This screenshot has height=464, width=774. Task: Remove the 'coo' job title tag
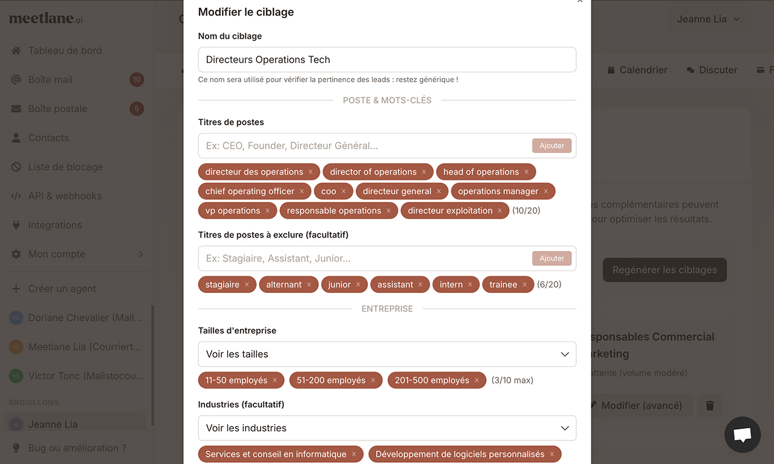[343, 190]
